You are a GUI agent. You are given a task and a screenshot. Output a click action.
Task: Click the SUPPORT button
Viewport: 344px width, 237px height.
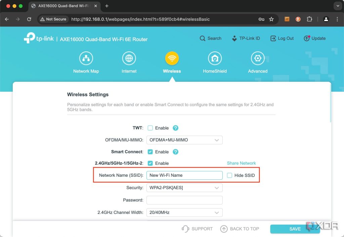tap(197, 229)
